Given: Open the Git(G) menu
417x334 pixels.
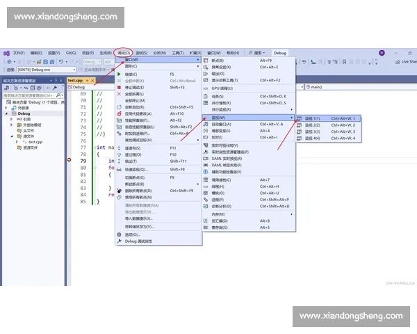Looking at the screenshot, I should (71, 53).
